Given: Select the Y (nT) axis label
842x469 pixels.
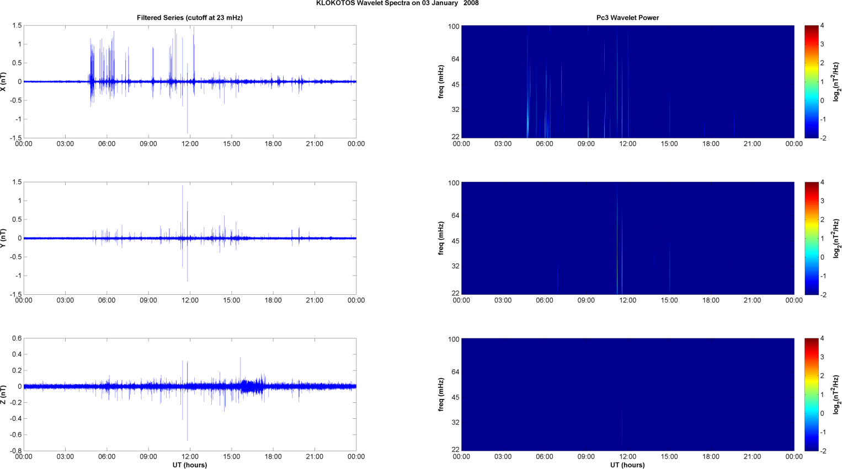Looking at the screenshot, I should coord(4,238).
